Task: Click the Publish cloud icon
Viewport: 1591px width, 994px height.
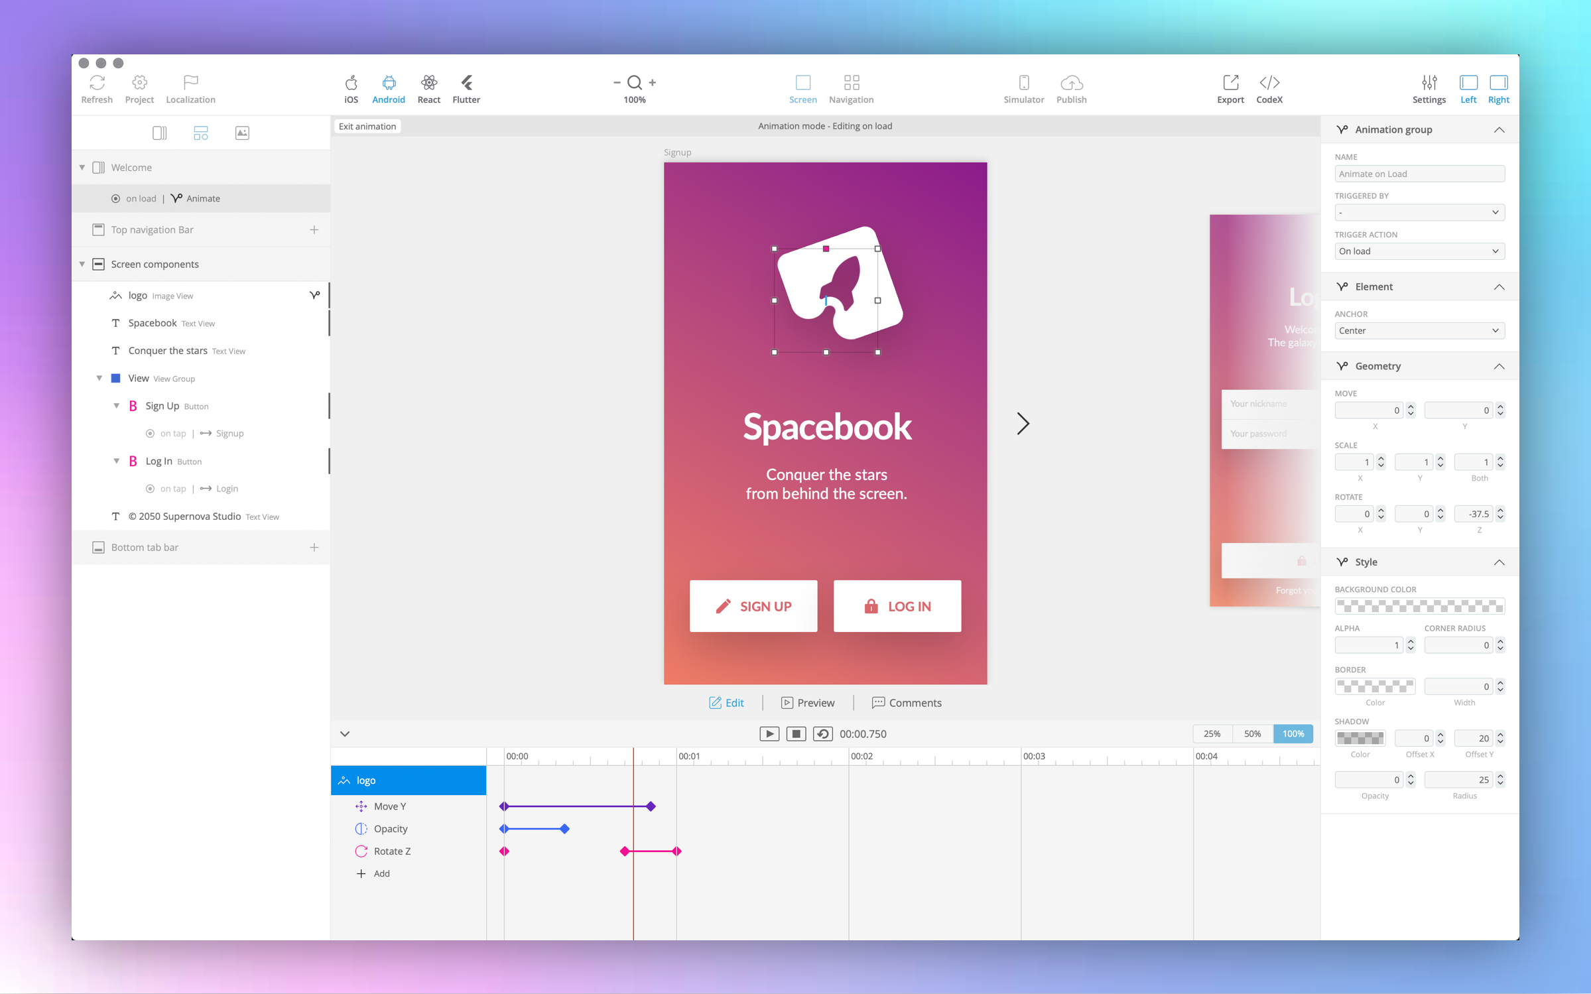Action: coord(1071,83)
